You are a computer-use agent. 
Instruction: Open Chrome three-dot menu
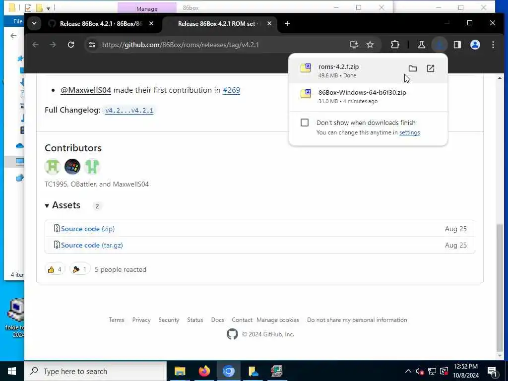(x=493, y=45)
